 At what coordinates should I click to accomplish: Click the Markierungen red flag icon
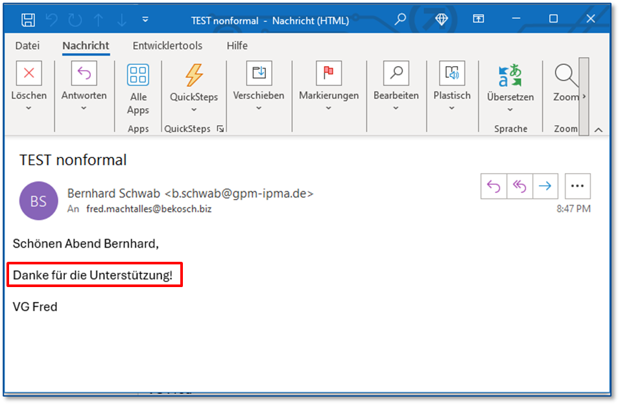point(329,73)
